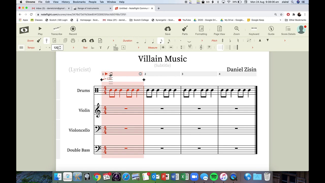The width and height of the screenshot is (325, 183).
Task: Move pitch up with up triangle
Action: click(260, 40)
